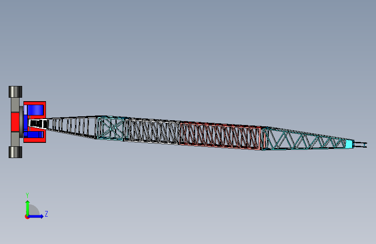Viewport: 376px width, 244px height.
Task: Select the red block on the gray axle
Action: pos(15,122)
